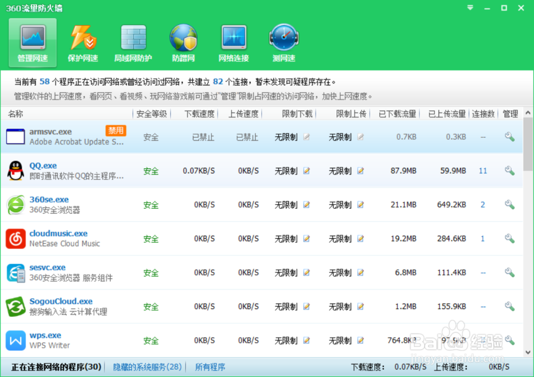Click the 360 browser icon
This screenshot has width=534, height=377.
15,205
